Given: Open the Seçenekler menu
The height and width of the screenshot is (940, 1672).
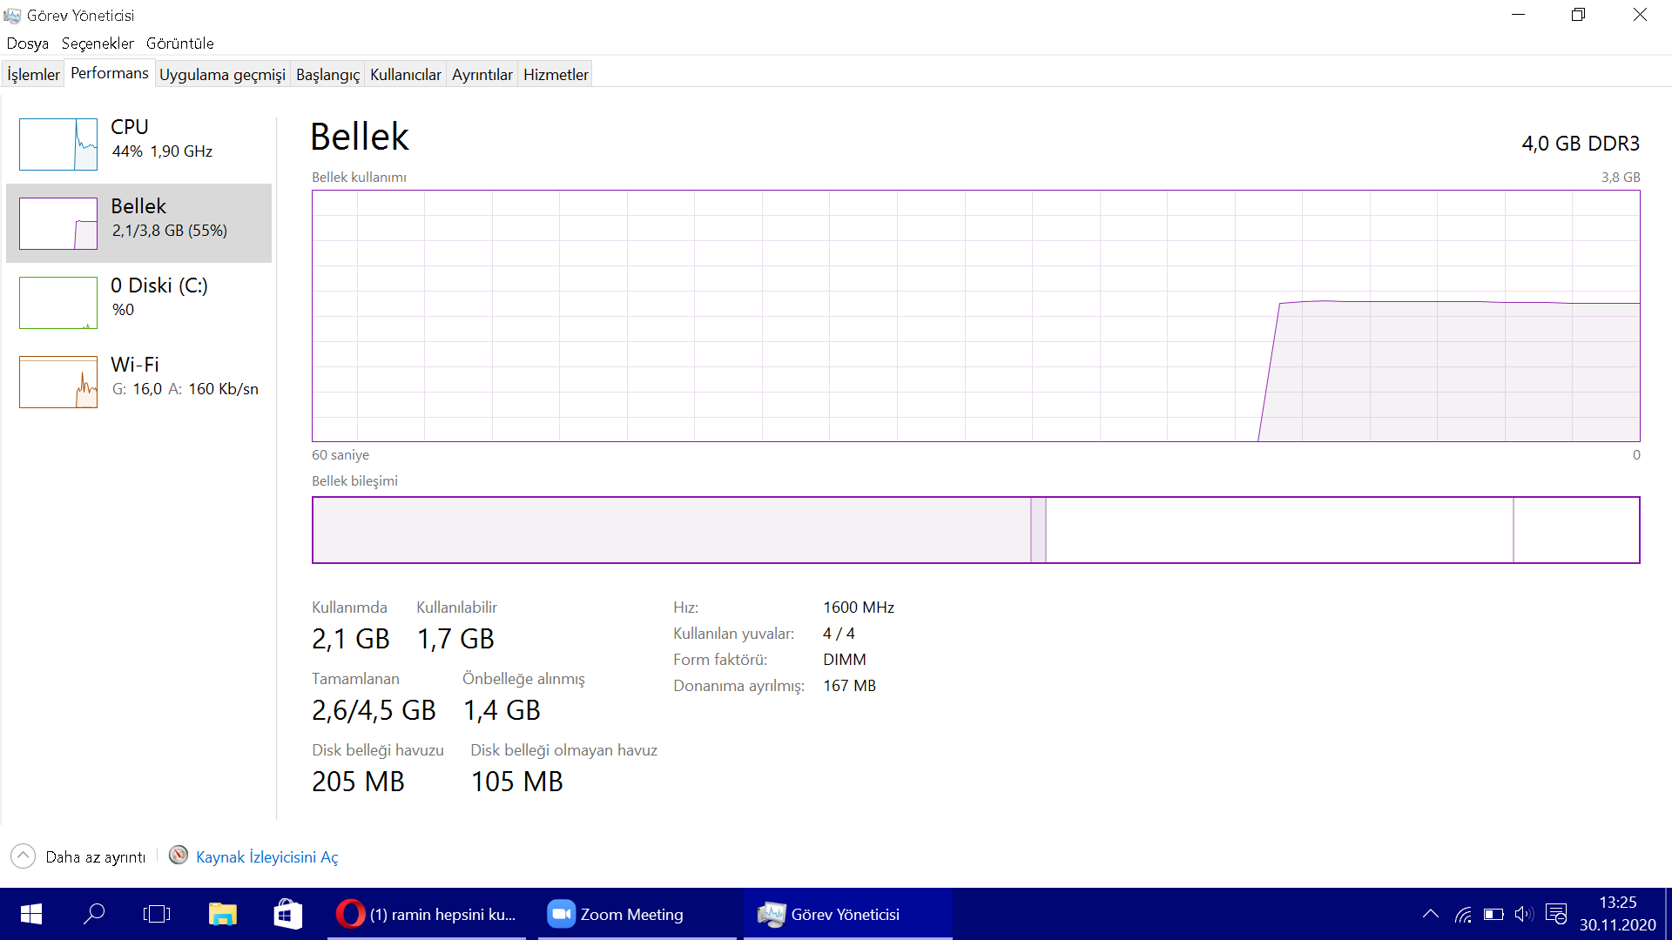Looking at the screenshot, I should [98, 44].
